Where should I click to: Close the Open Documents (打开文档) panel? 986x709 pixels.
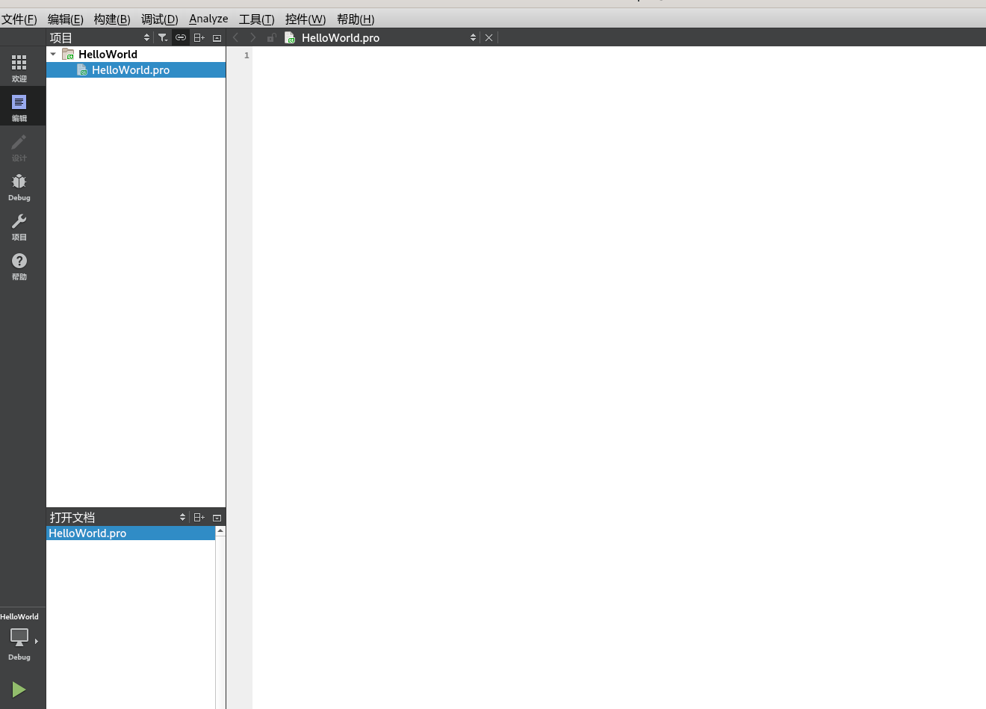(217, 517)
